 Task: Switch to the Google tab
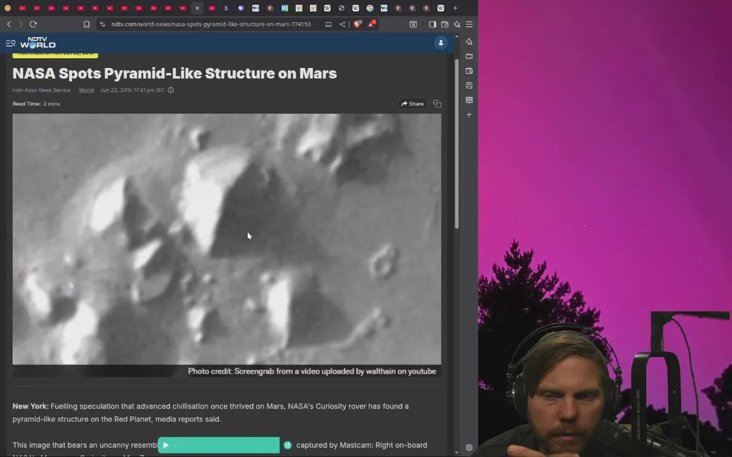(370, 8)
